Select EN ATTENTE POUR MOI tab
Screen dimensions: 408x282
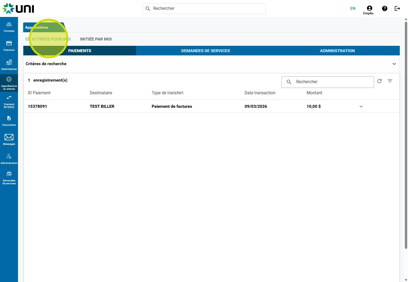click(48, 39)
